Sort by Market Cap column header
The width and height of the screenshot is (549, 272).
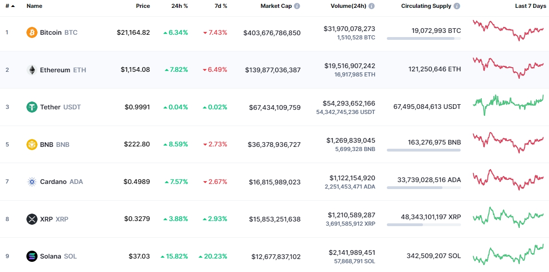click(276, 6)
